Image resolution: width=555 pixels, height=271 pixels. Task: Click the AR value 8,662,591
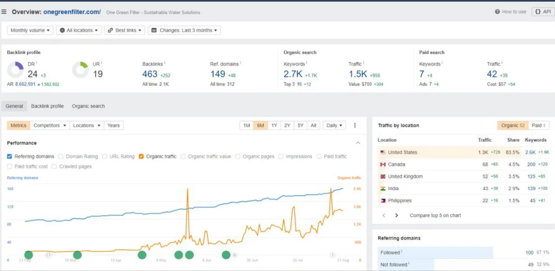[x=25, y=84]
